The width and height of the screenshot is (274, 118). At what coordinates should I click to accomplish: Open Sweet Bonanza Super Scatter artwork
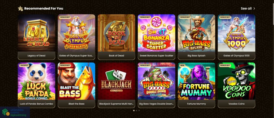pyautogui.click(x=156, y=33)
